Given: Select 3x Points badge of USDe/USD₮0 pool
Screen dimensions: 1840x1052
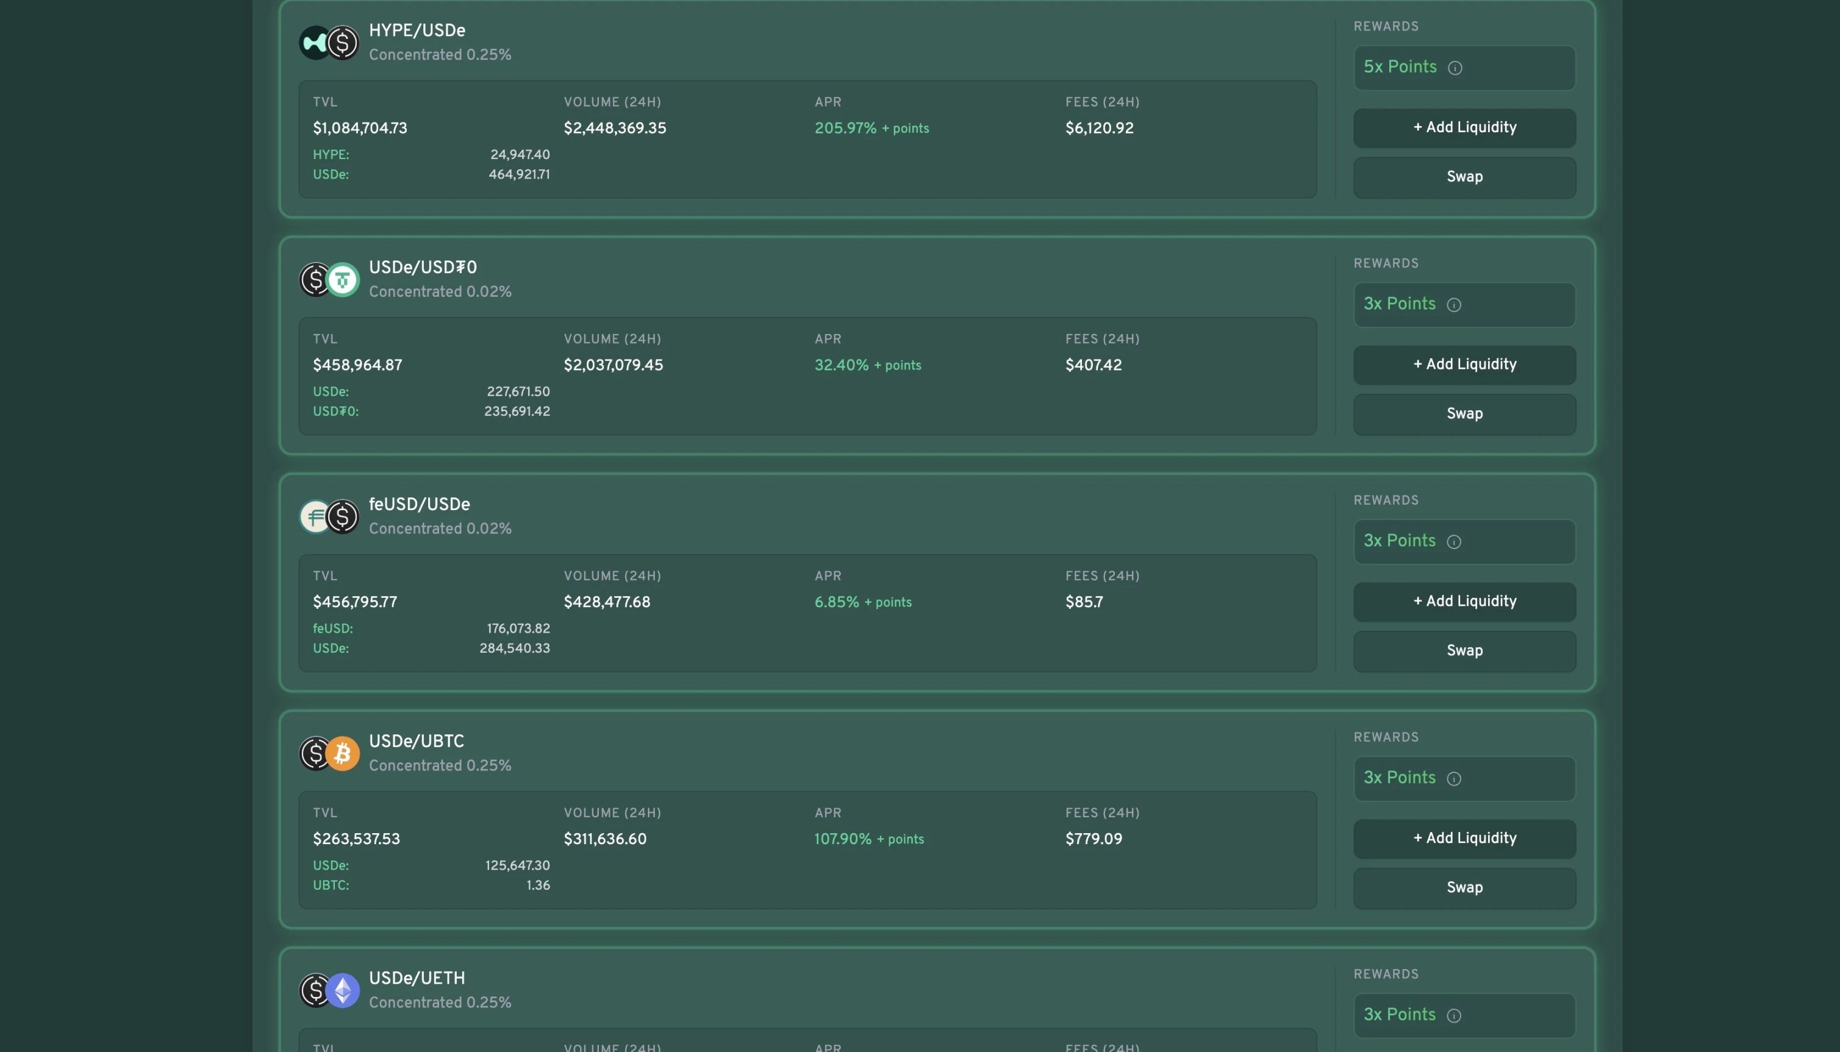Looking at the screenshot, I should tap(1464, 305).
